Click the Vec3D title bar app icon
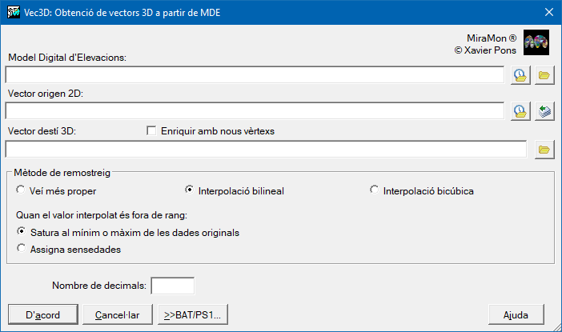This screenshot has height=332, width=562. [x=12, y=12]
